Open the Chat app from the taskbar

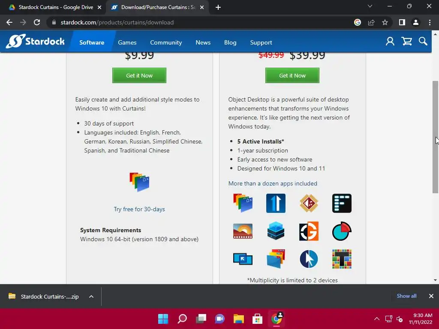(220, 318)
